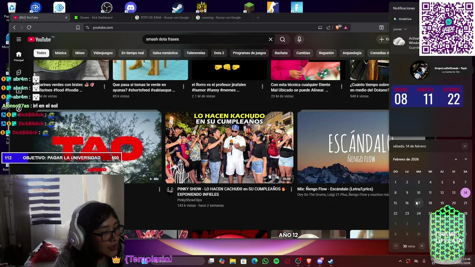
Task: Toggle Brave sidebar panel icon
Action: 381,27
